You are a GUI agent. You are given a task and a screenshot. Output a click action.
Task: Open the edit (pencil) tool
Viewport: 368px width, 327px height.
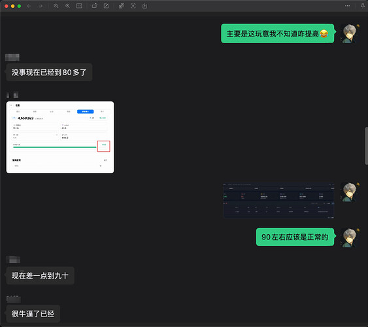(106, 6)
